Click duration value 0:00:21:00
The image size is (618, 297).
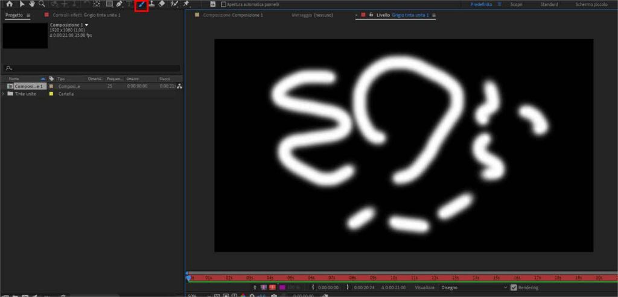tap(393, 287)
